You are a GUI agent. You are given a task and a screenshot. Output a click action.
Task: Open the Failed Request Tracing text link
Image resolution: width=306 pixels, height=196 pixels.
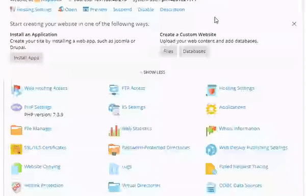(x=244, y=166)
